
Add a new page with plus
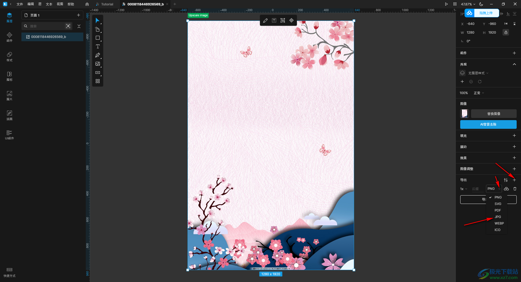pyautogui.click(x=78, y=15)
